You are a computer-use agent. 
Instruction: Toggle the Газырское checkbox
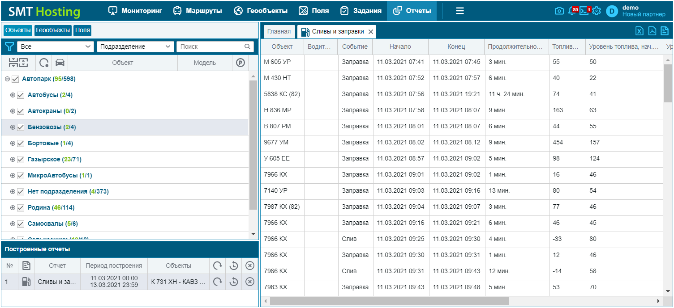(21, 160)
